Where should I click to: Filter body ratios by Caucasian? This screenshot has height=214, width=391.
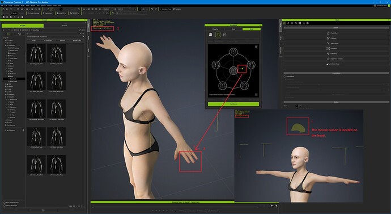click(x=48, y=40)
